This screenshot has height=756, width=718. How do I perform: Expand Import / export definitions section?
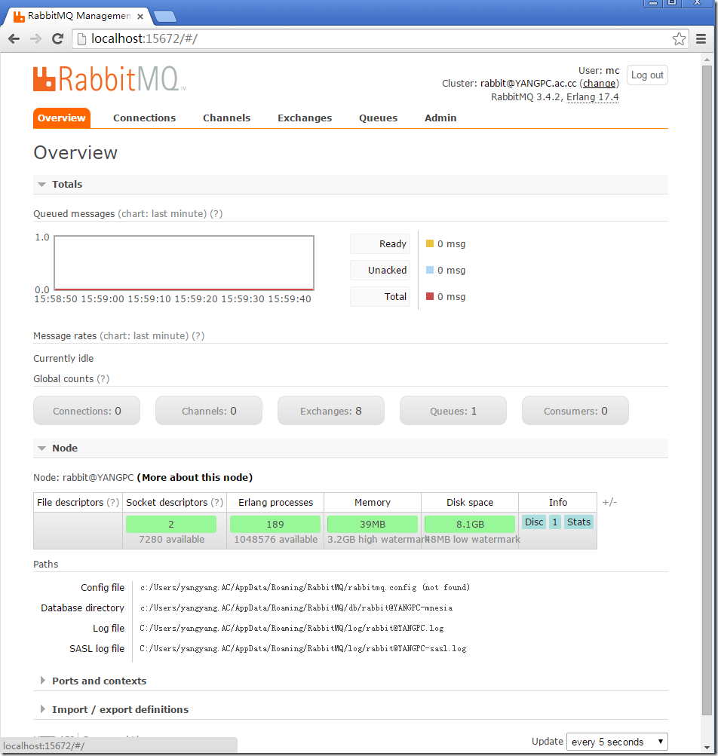[x=120, y=709]
